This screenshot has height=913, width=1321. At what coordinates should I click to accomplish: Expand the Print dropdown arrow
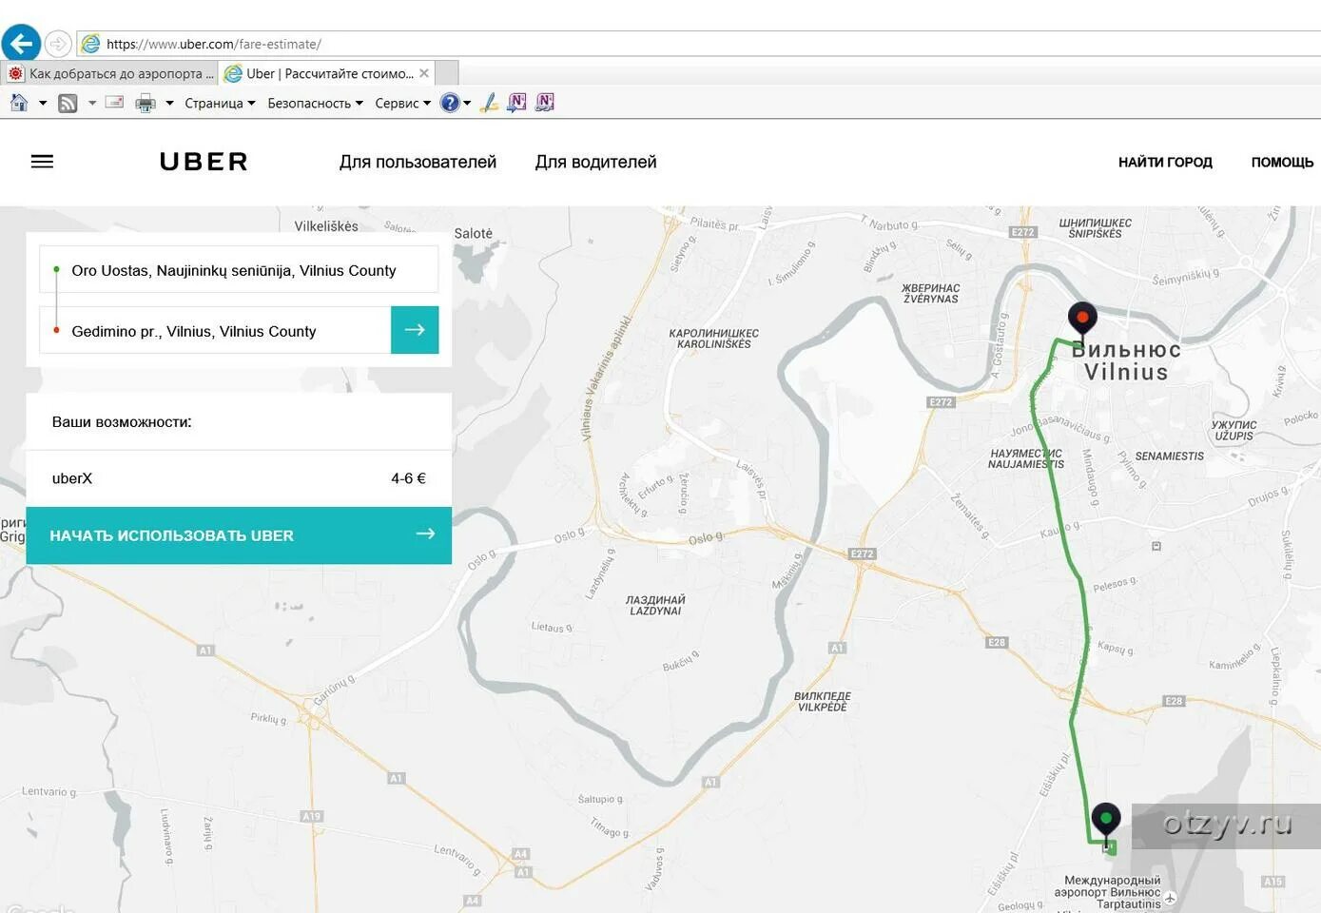[x=169, y=103]
